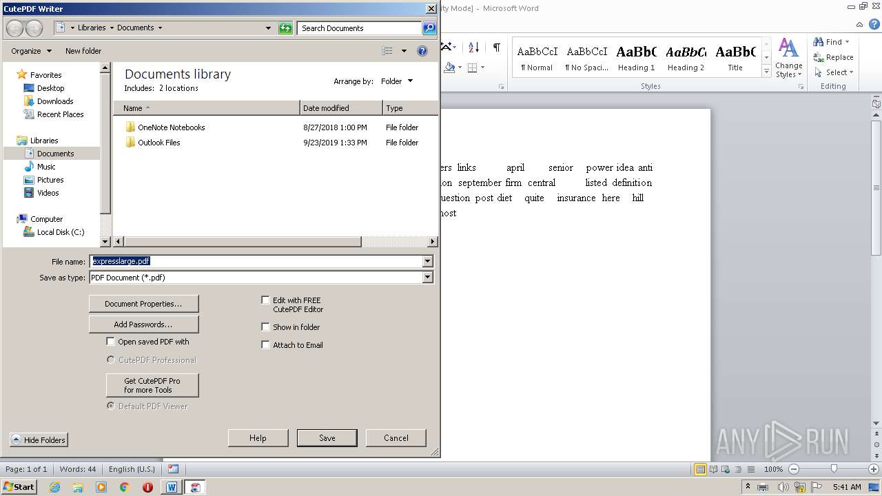Open Document Properties
The height and width of the screenshot is (496, 882).
pyautogui.click(x=143, y=304)
